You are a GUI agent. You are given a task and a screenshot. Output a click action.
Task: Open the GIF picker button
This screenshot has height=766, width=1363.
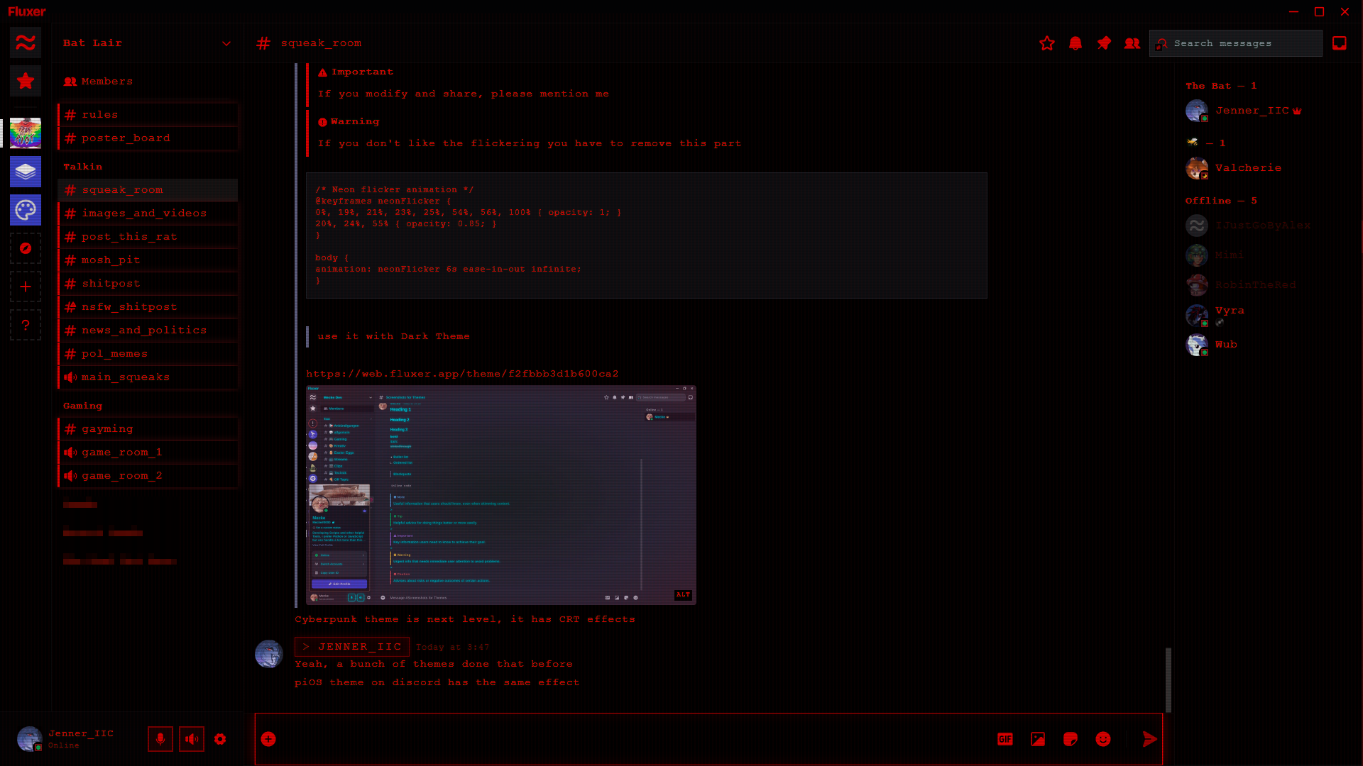click(1005, 739)
